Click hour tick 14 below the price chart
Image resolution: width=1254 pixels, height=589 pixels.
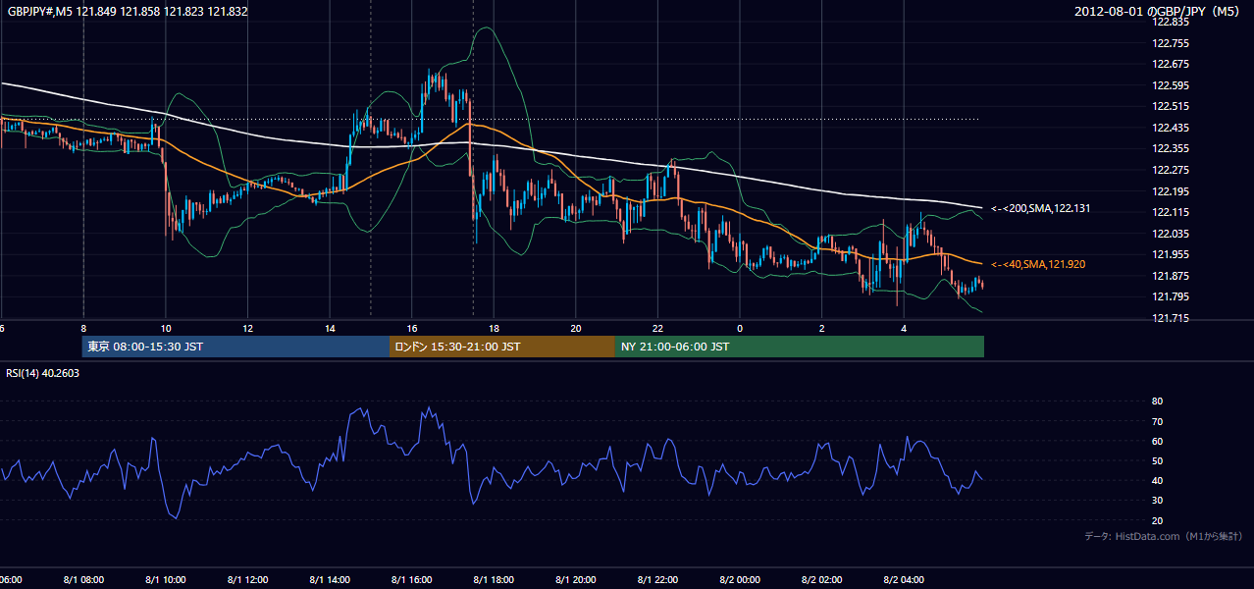click(x=330, y=329)
